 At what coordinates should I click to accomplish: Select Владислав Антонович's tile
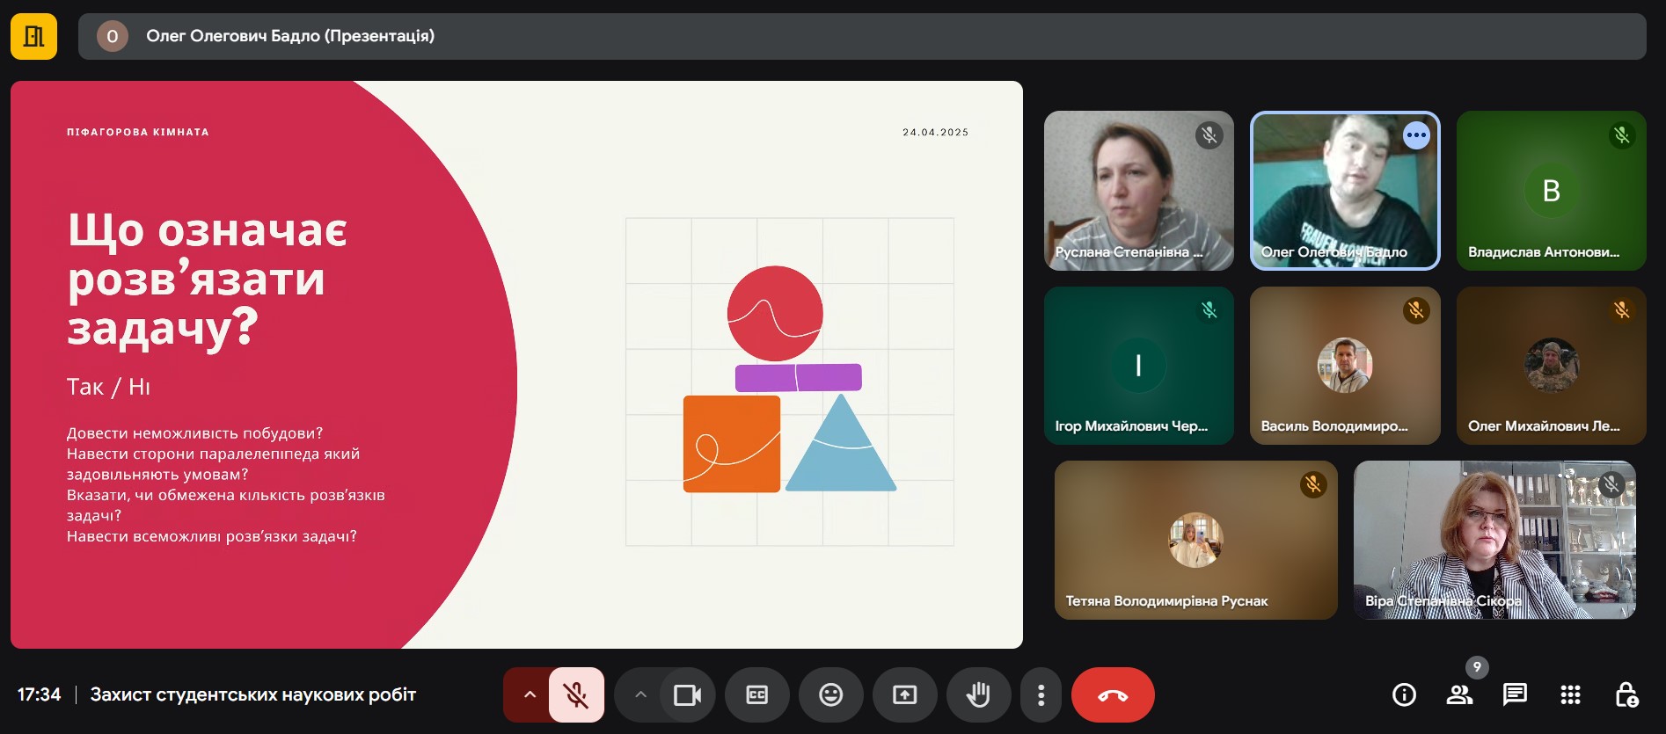pyautogui.click(x=1551, y=191)
